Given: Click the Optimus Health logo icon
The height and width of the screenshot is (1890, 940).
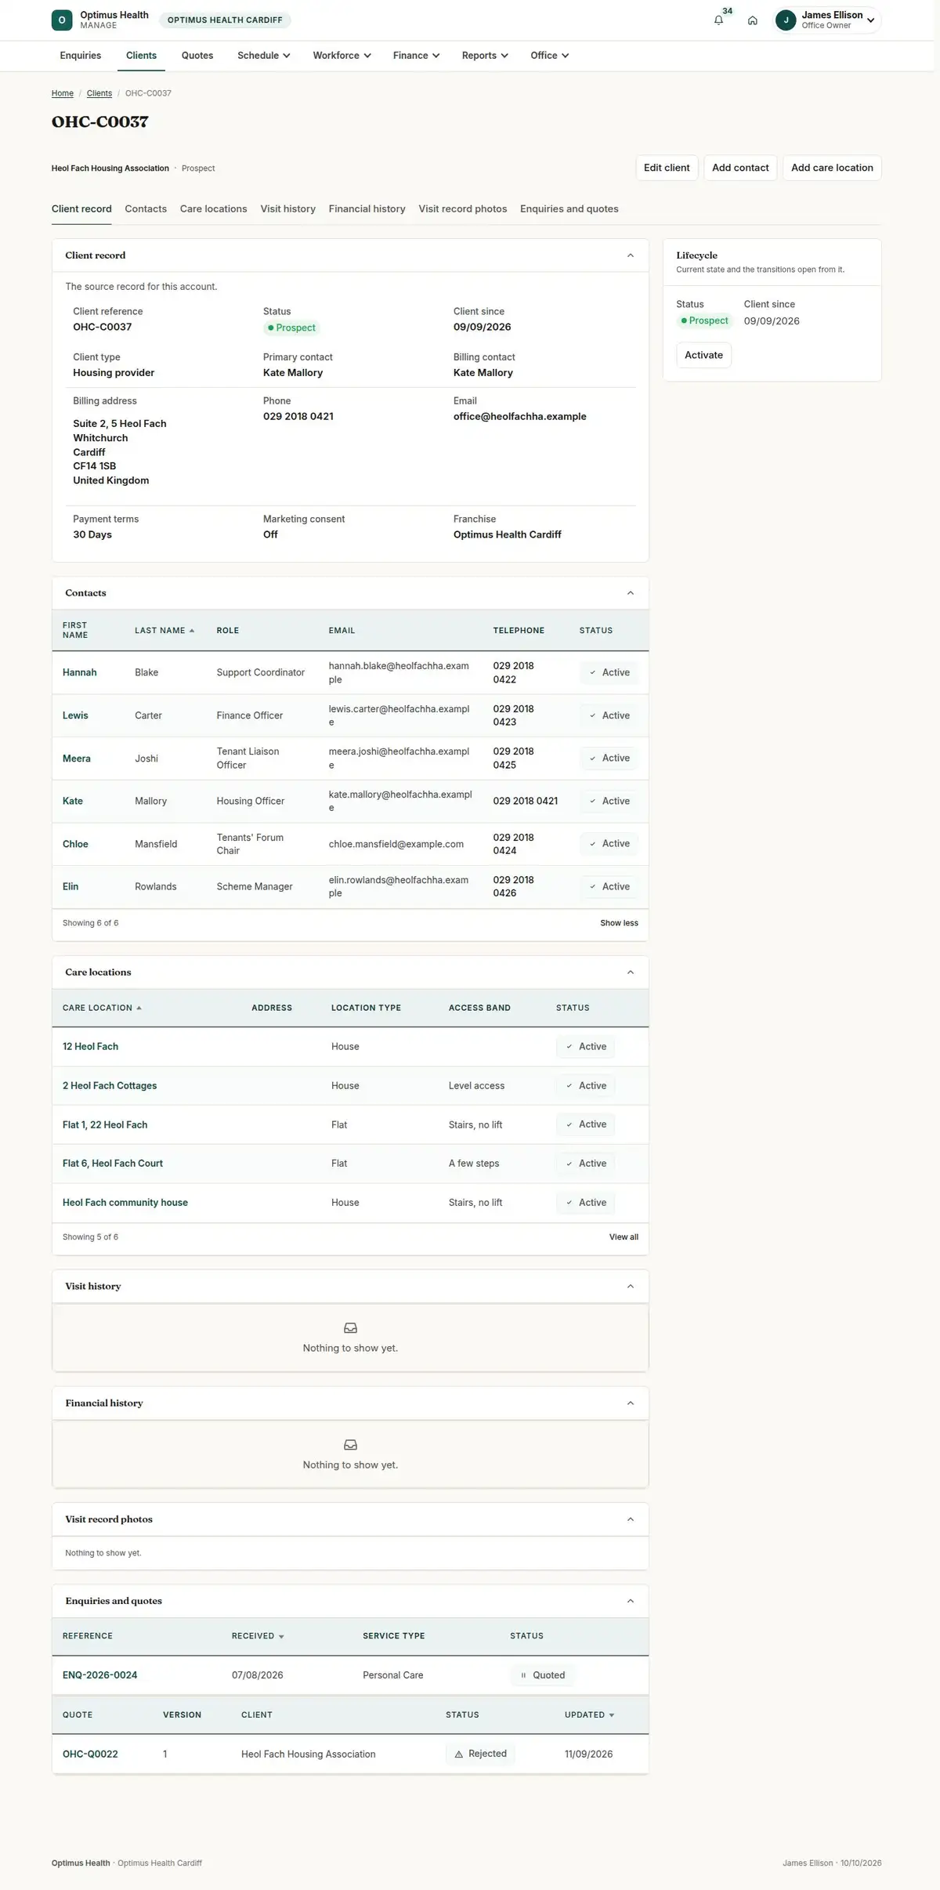Looking at the screenshot, I should [x=62, y=20].
